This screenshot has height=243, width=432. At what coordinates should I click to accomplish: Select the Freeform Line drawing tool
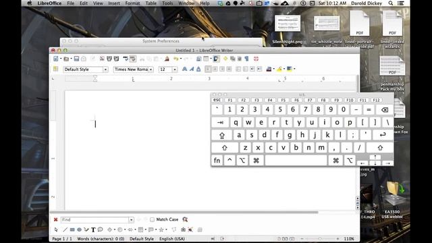[86, 230]
